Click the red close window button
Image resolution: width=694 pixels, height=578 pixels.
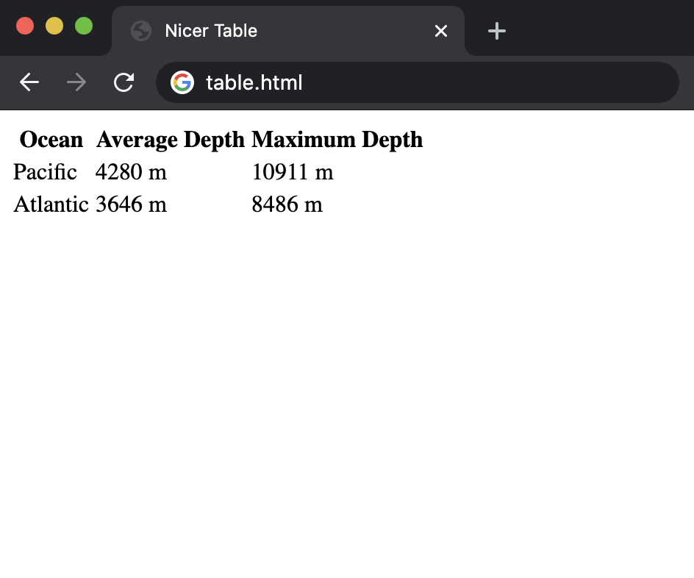coord(25,26)
